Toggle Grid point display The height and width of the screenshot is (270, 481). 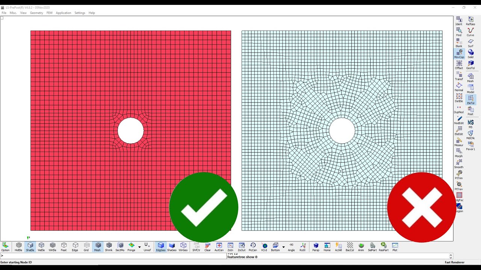pyautogui.click(x=86, y=247)
